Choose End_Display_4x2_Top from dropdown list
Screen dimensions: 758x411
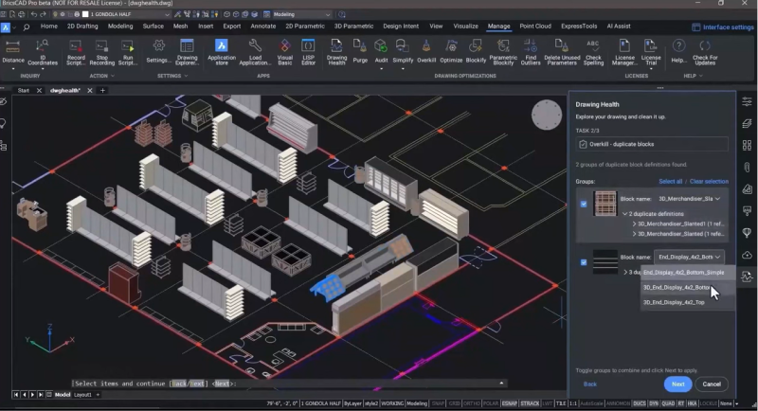click(x=675, y=302)
